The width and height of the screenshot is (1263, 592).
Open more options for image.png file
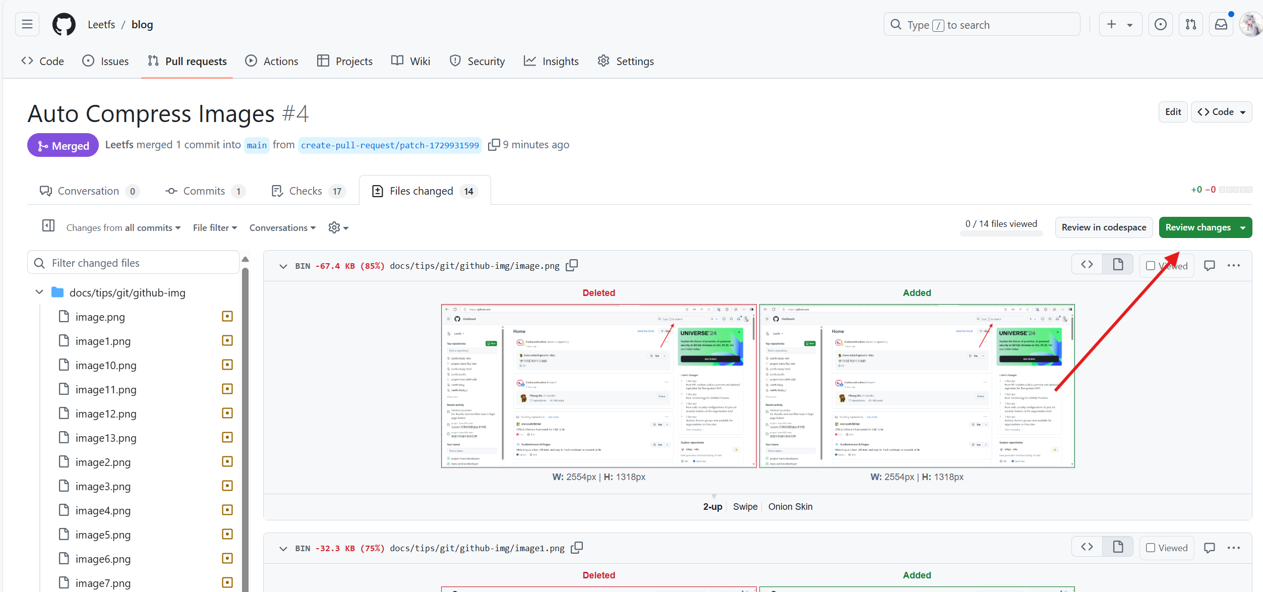(1233, 265)
